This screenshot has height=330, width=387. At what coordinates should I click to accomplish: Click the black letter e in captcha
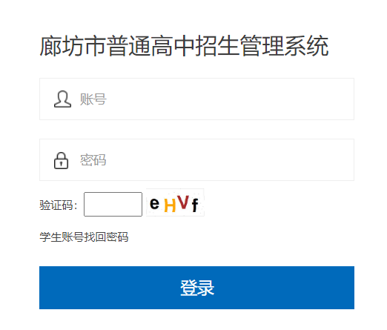[154, 204]
